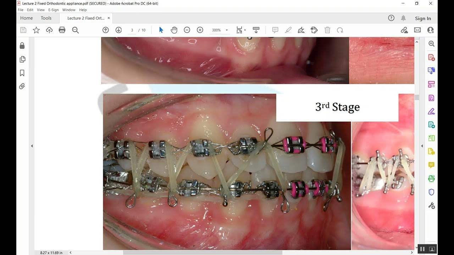Open the yellow Send for Comments tool

click(431, 152)
